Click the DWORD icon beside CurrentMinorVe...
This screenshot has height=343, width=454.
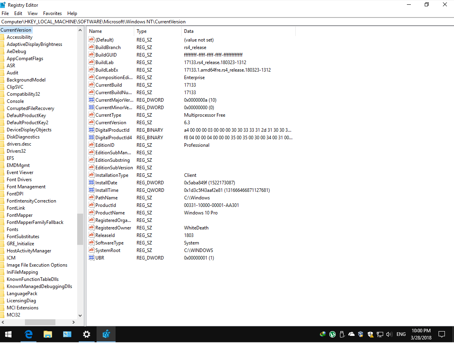[91, 107]
